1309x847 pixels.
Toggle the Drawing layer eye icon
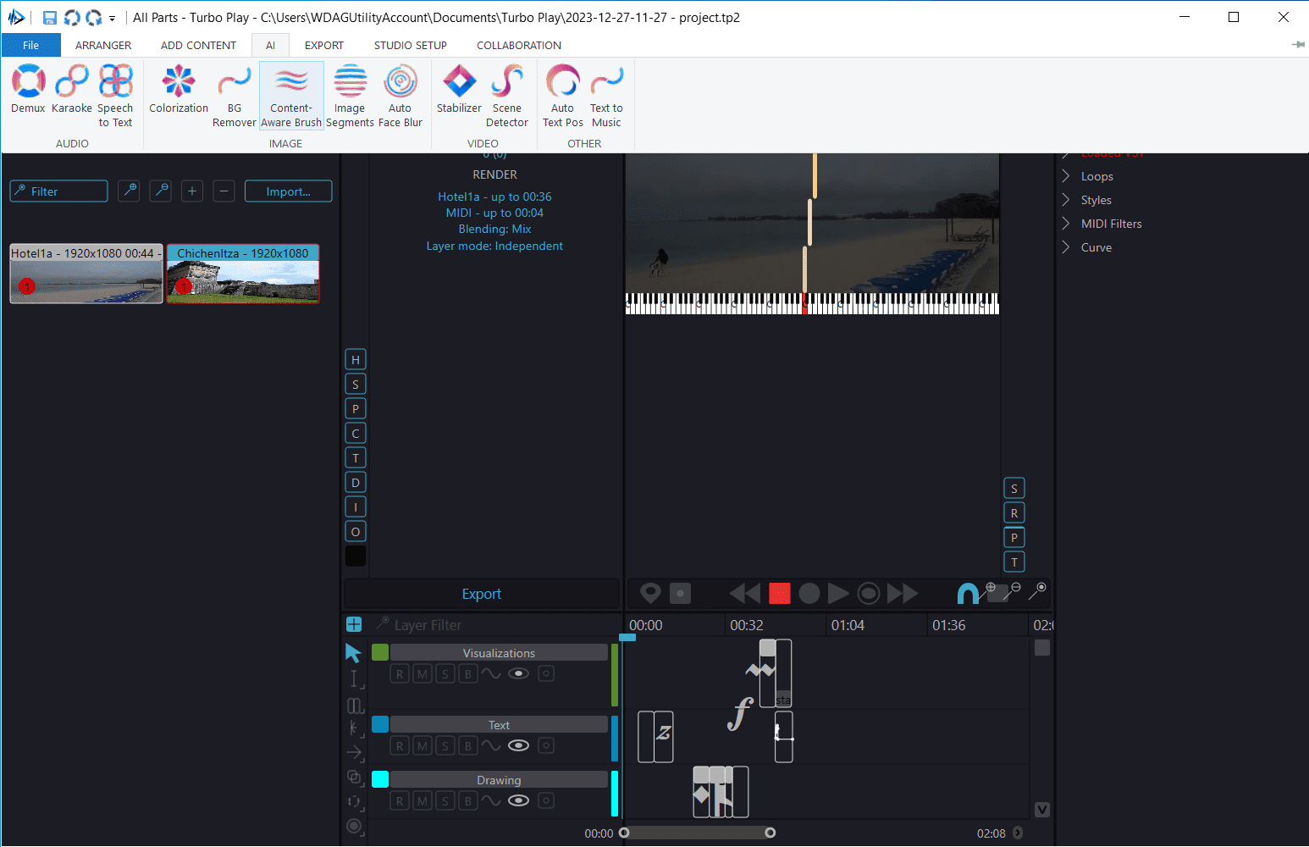click(518, 801)
